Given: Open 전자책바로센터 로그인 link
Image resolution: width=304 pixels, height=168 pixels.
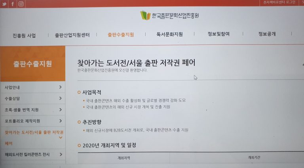Looking at the screenshot, I should [279, 2].
